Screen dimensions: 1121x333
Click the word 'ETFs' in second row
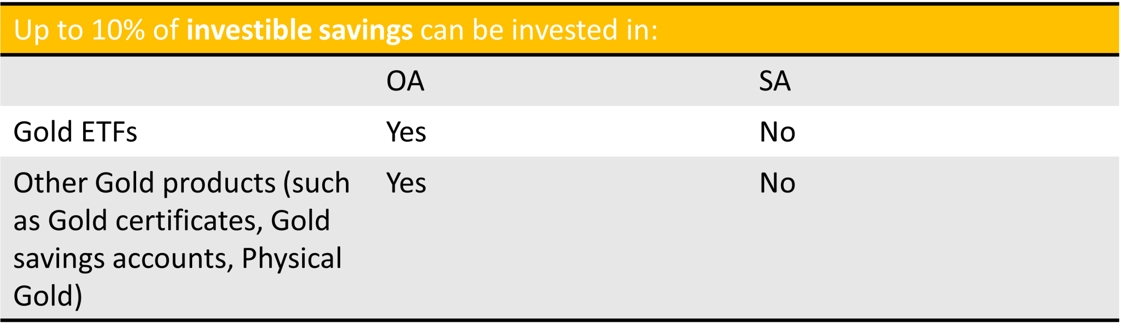[109, 132]
